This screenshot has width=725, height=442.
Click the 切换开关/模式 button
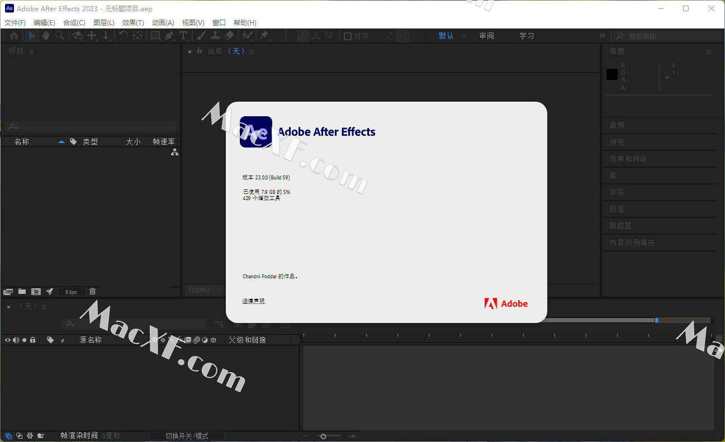point(187,436)
